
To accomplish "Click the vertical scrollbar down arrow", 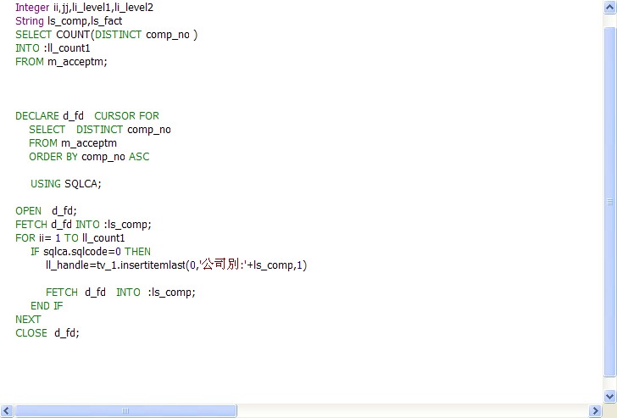I will [x=609, y=396].
